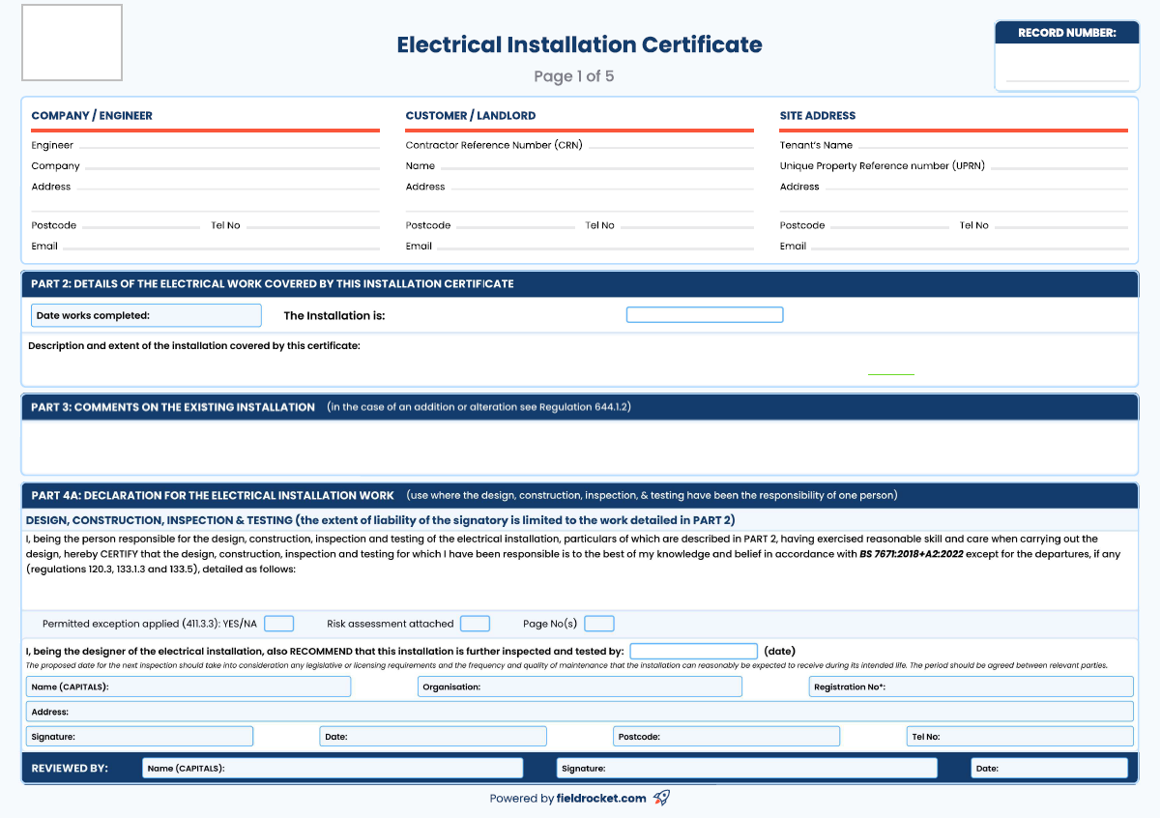
Task: Open the Installation type selection box
Action: (705, 313)
